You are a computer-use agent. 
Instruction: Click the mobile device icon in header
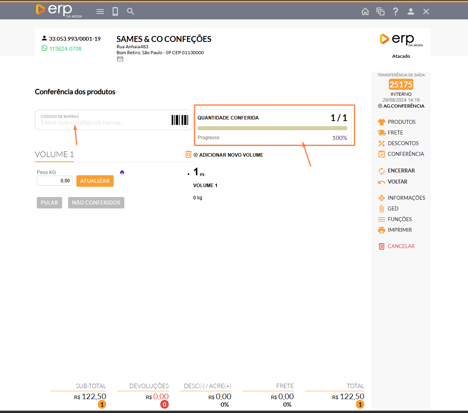[115, 11]
